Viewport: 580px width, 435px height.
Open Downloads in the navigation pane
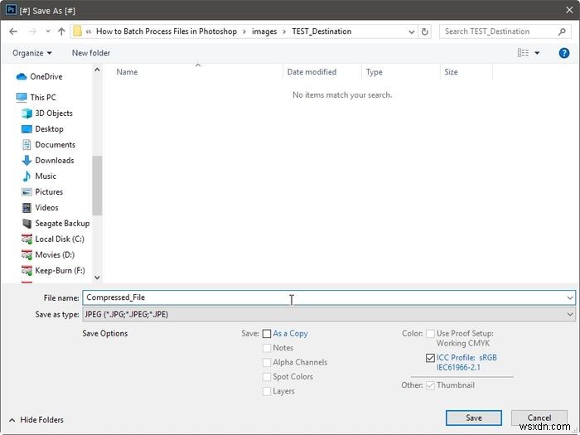[x=48, y=161]
